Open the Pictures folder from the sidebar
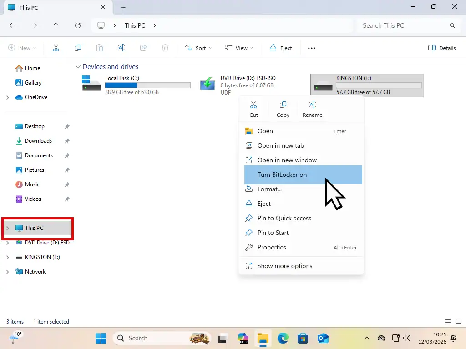The image size is (466, 349). 35,170
